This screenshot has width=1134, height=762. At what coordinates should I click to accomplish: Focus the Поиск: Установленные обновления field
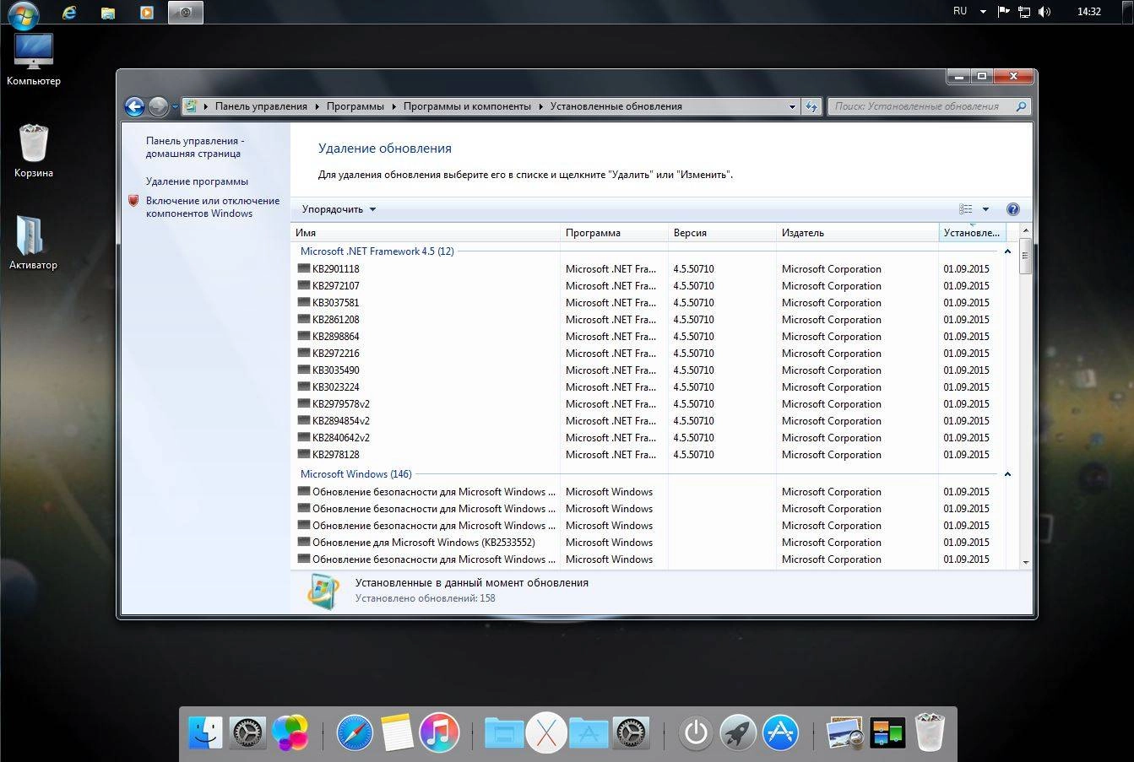coord(929,106)
